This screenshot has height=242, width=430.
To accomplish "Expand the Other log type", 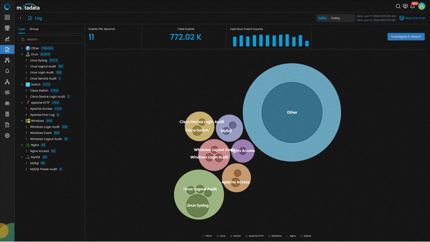I will point(22,48).
